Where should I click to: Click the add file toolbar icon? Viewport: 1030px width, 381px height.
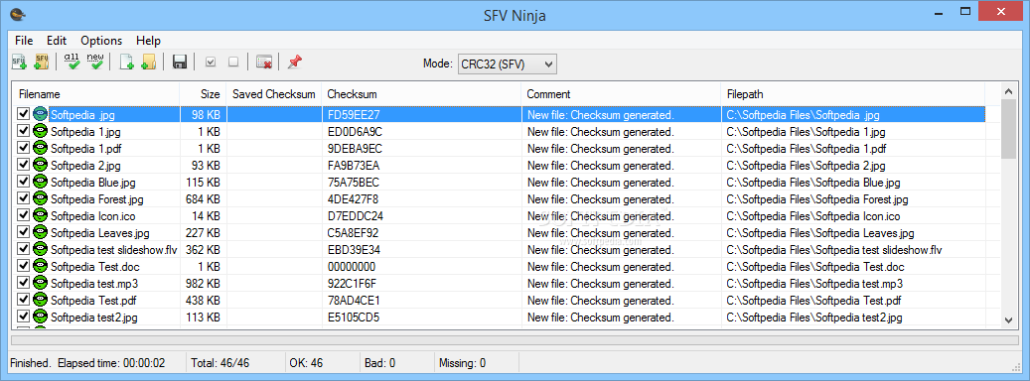click(127, 63)
